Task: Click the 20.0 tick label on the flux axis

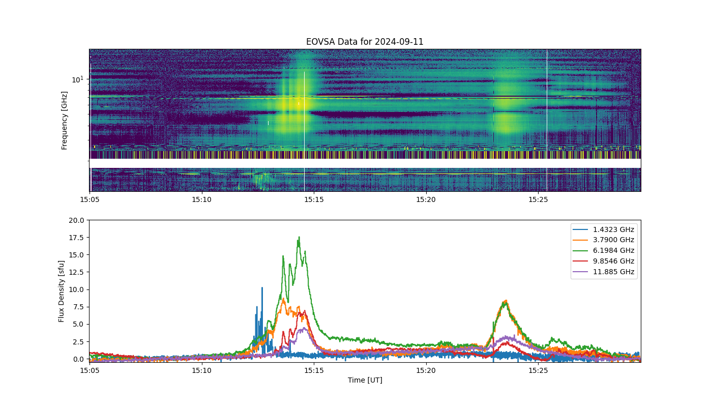Action: 77,220
